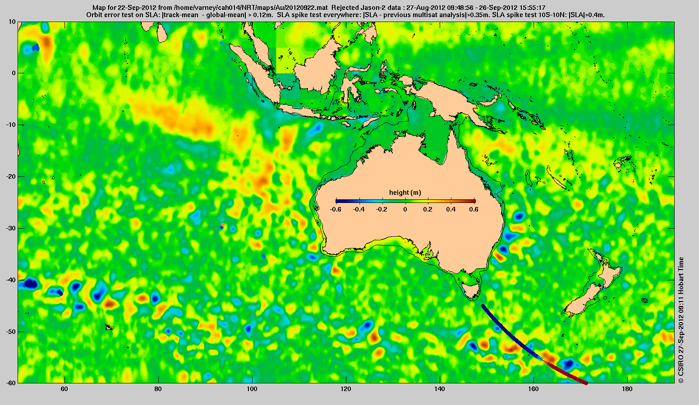The image size is (699, 405).
Task: Click the "Orbit error test on SLA" subtitle line
Action: tap(345, 15)
